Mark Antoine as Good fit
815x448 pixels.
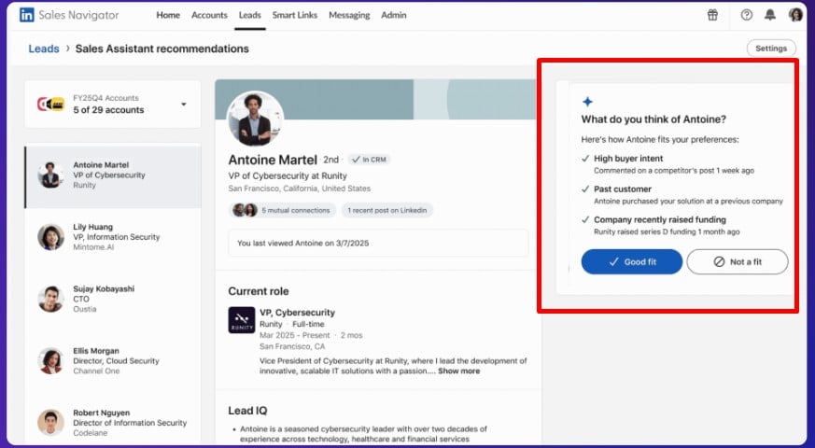coord(631,262)
